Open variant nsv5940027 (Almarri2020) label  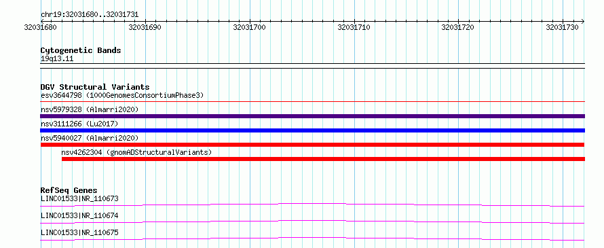(90, 138)
